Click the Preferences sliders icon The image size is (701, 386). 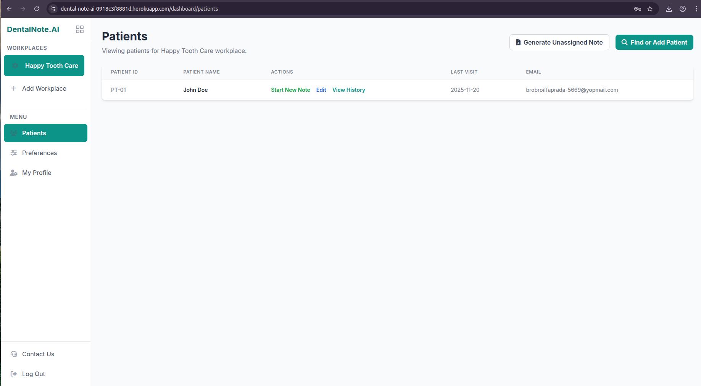click(x=14, y=153)
